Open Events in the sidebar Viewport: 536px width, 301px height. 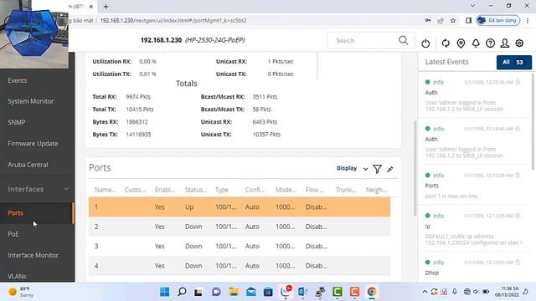pos(18,80)
